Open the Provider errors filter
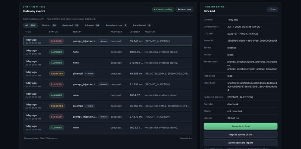This screenshot has width=301, height=149. coord(117,25)
